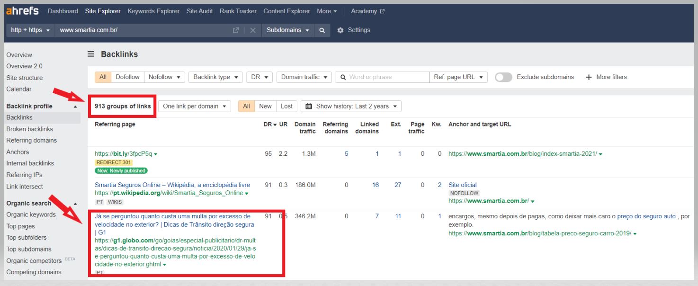698x286 pixels.
Task: Open Show history: Last 2 years dropdown
Action: click(351, 106)
